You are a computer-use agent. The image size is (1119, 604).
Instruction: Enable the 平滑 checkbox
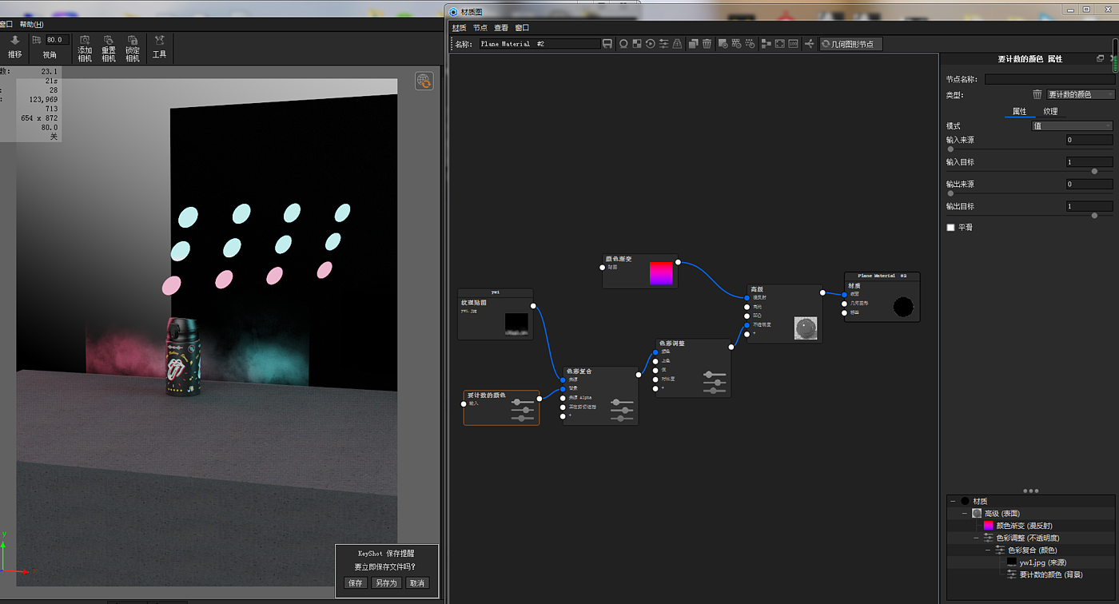950,228
